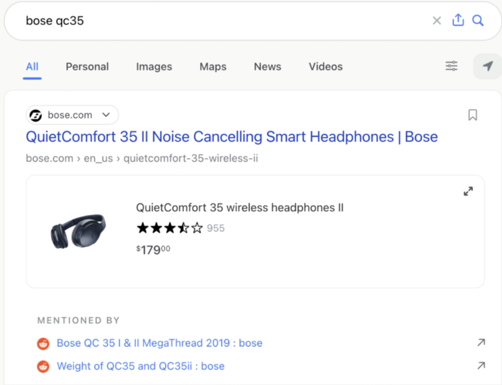The image size is (502, 385).
Task: Bookmark the bose.com result
Action: point(472,115)
